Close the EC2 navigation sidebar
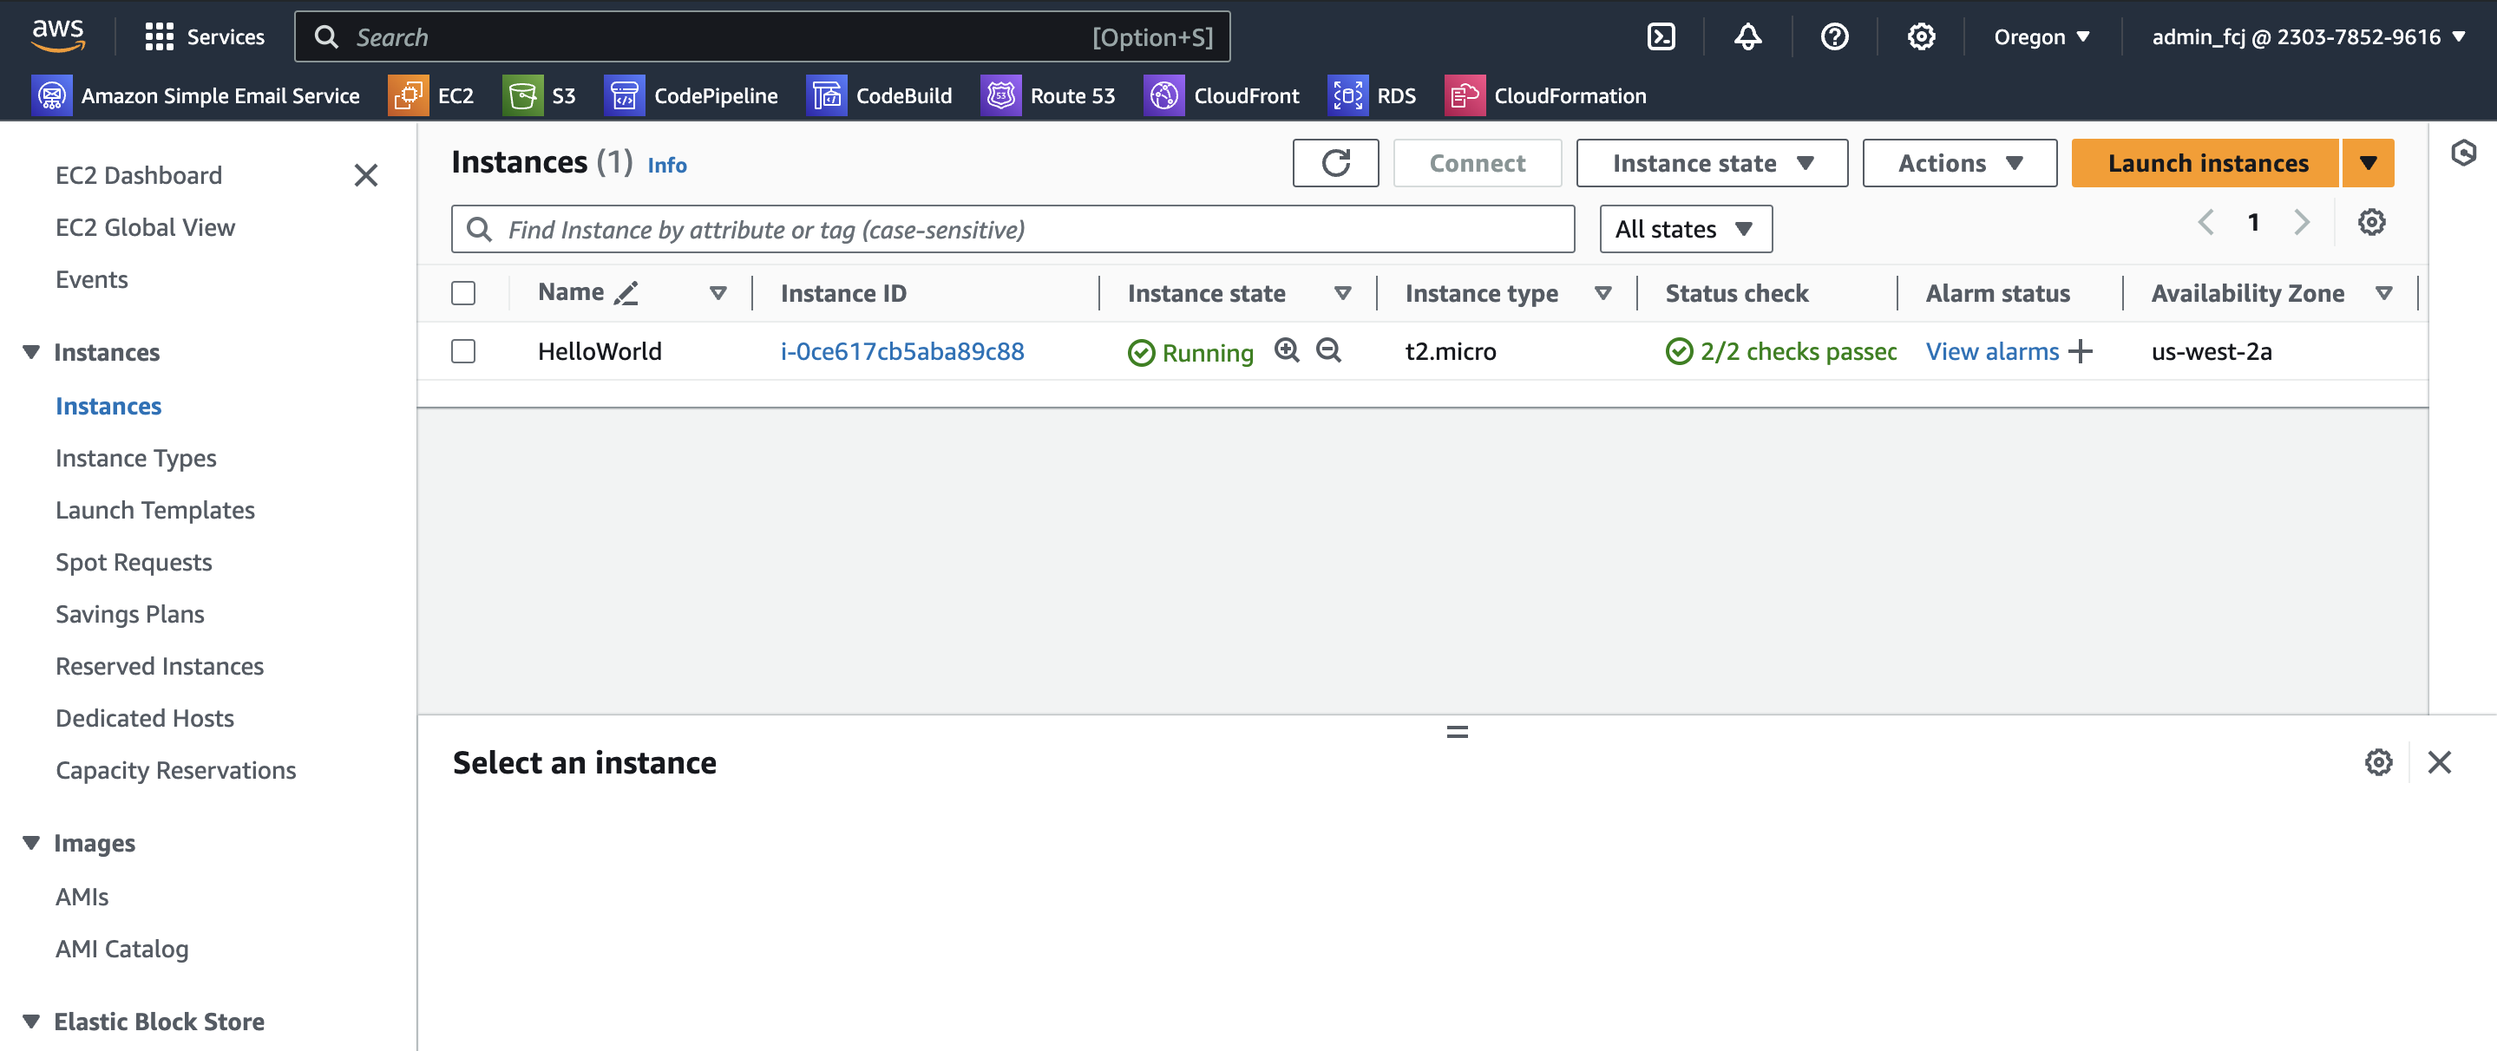This screenshot has height=1051, width=2497. 365,174
